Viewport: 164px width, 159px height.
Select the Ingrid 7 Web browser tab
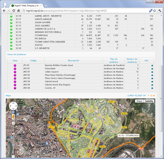click(x=26, y=6)
